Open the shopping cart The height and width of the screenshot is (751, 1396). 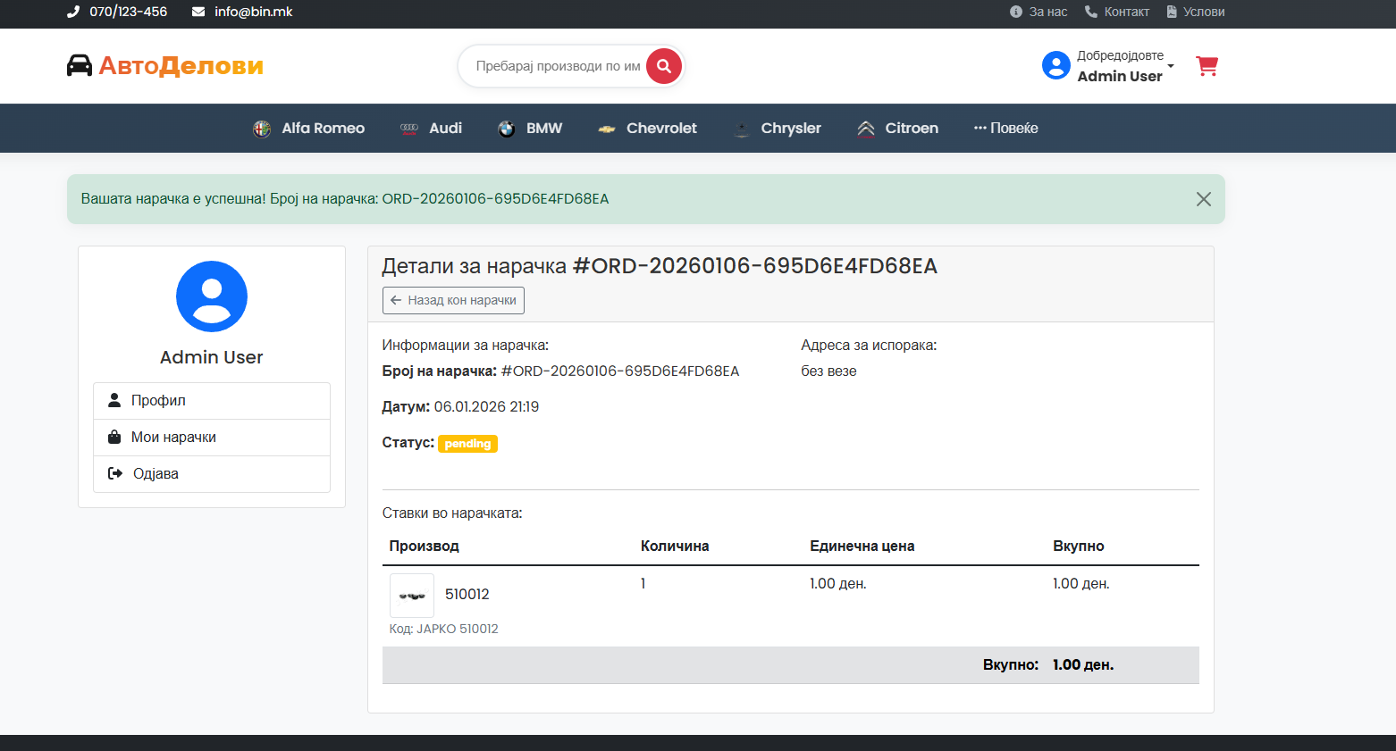(x=1207, y=65)
